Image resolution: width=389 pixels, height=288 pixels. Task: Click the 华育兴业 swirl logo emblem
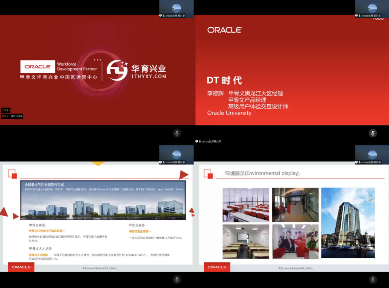click(117, 70)
